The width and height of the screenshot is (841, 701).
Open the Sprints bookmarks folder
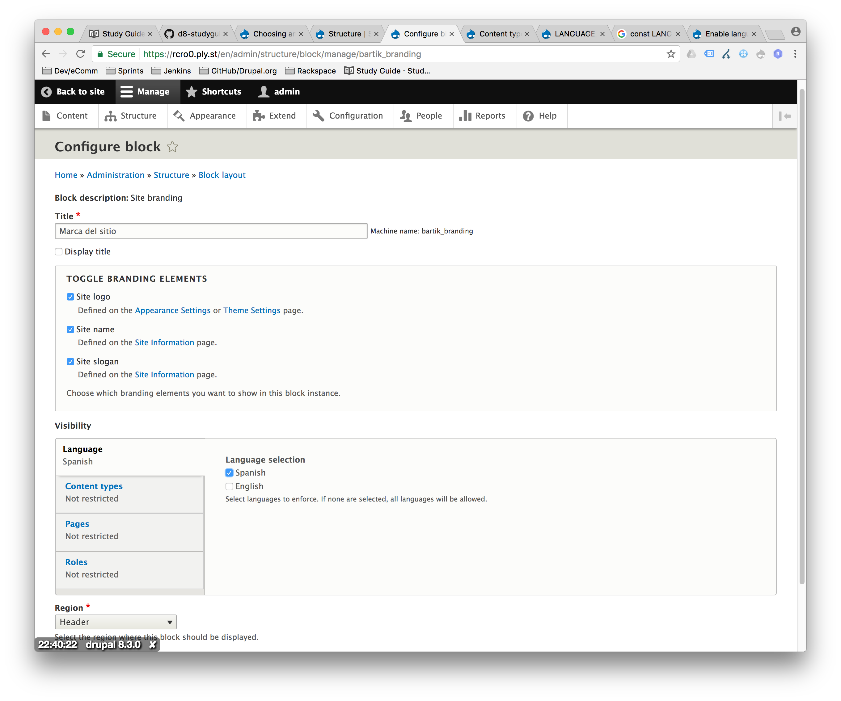[125, 71]
